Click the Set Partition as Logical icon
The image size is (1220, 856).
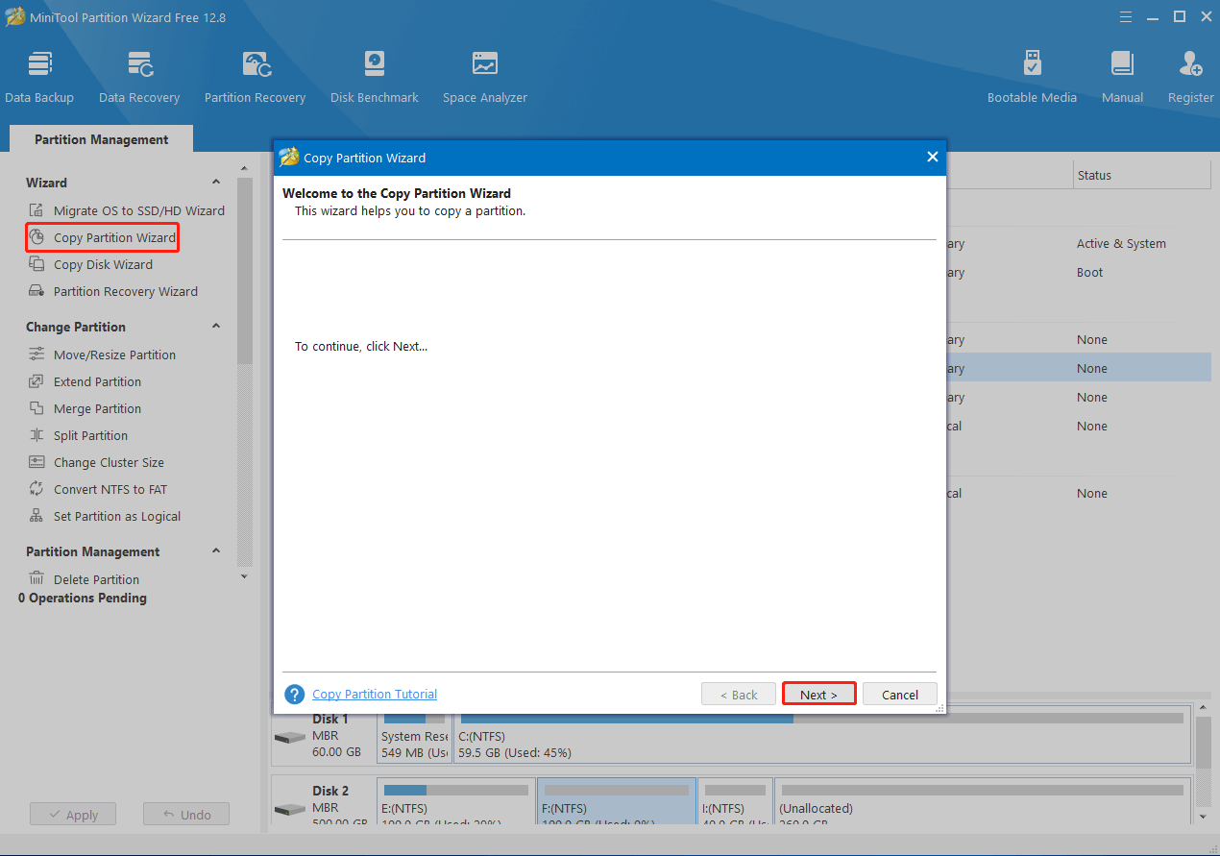pos(36,516)
